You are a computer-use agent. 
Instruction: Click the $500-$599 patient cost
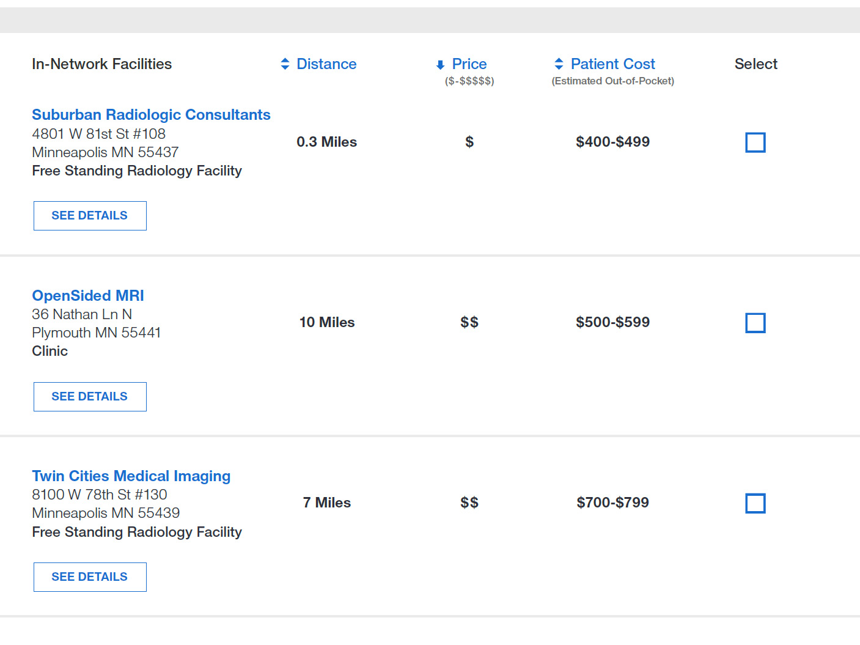pos(612,322)
